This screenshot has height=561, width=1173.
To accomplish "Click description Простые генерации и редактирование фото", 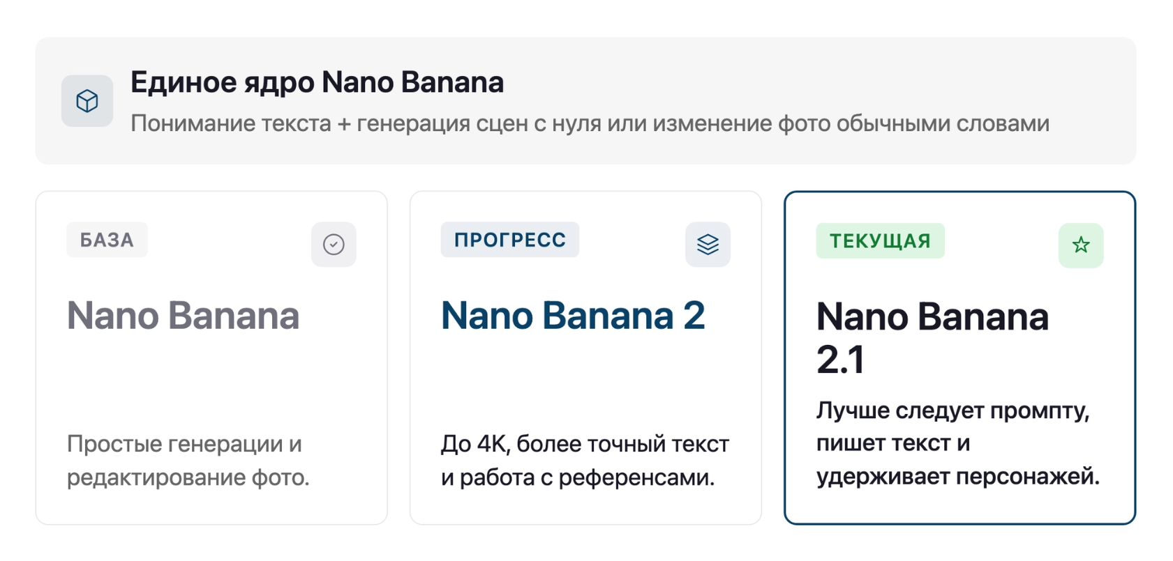I will [188, 461].
